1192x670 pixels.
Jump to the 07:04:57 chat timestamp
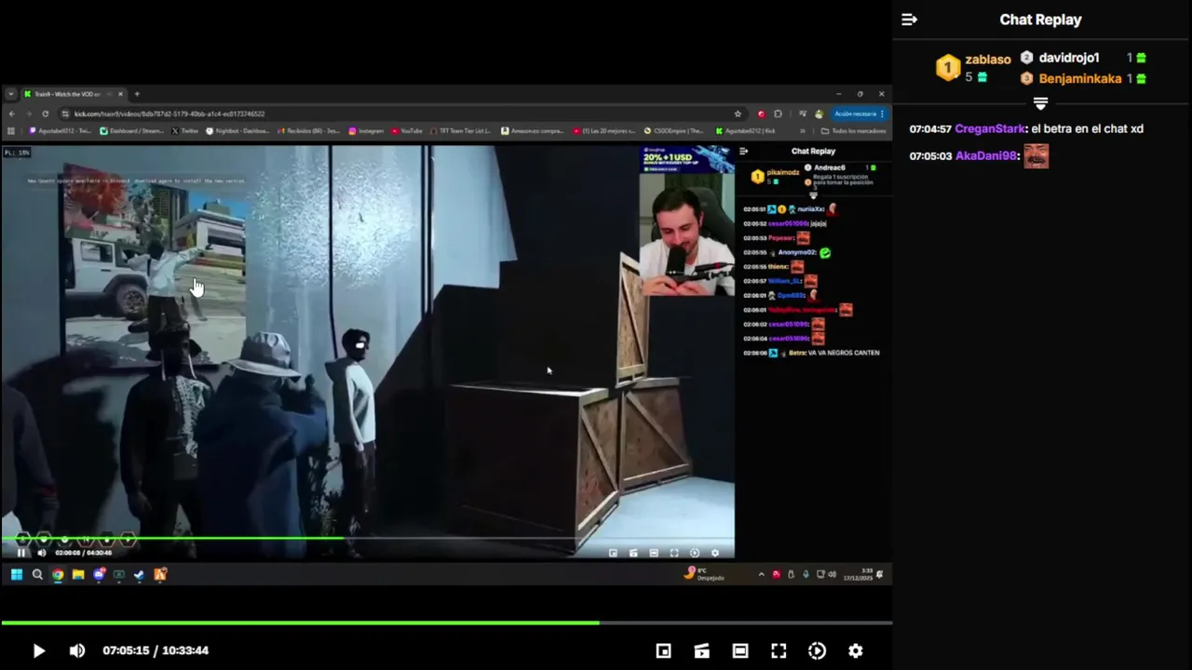click(x=930, y=128)
